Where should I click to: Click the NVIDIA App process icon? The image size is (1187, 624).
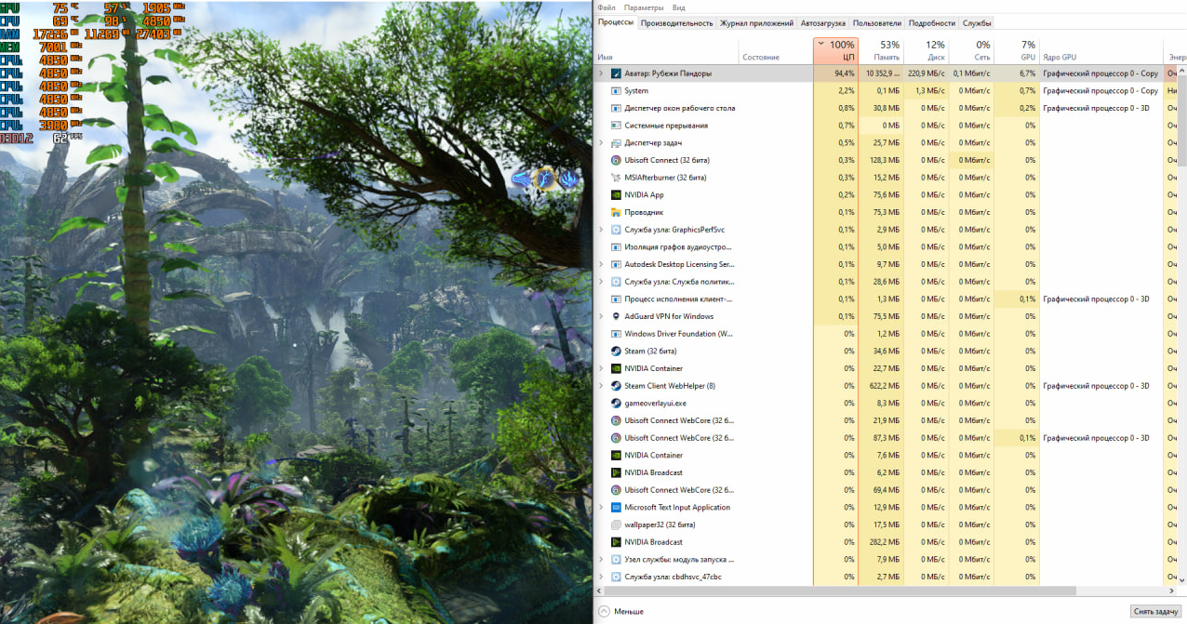616,195
